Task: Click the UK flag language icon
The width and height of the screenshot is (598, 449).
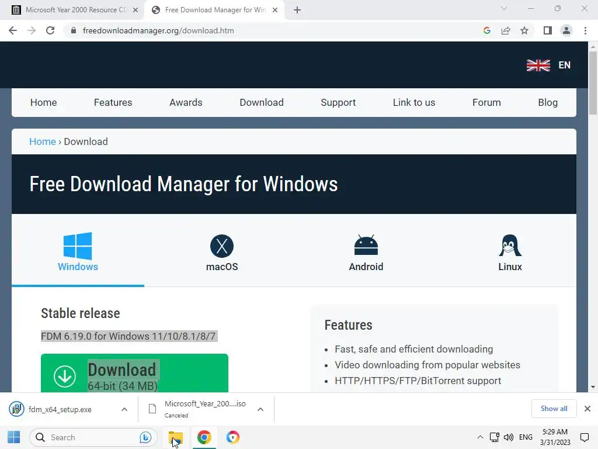Action: point(538,65)
